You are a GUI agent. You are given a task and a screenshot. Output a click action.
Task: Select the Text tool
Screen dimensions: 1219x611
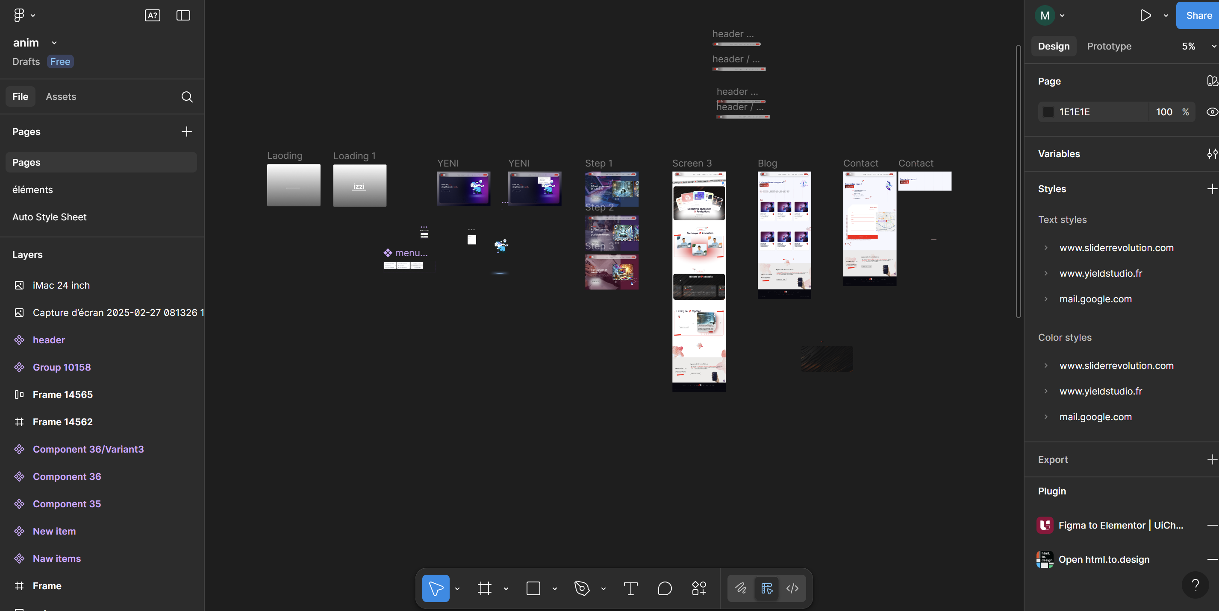click(630, 588)
